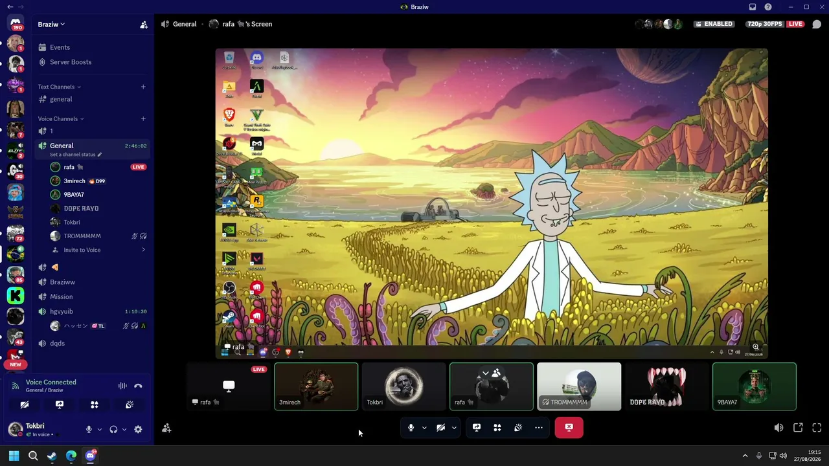Deafen using the headphones icon
829x466 pixels.
tap(113, 429)
